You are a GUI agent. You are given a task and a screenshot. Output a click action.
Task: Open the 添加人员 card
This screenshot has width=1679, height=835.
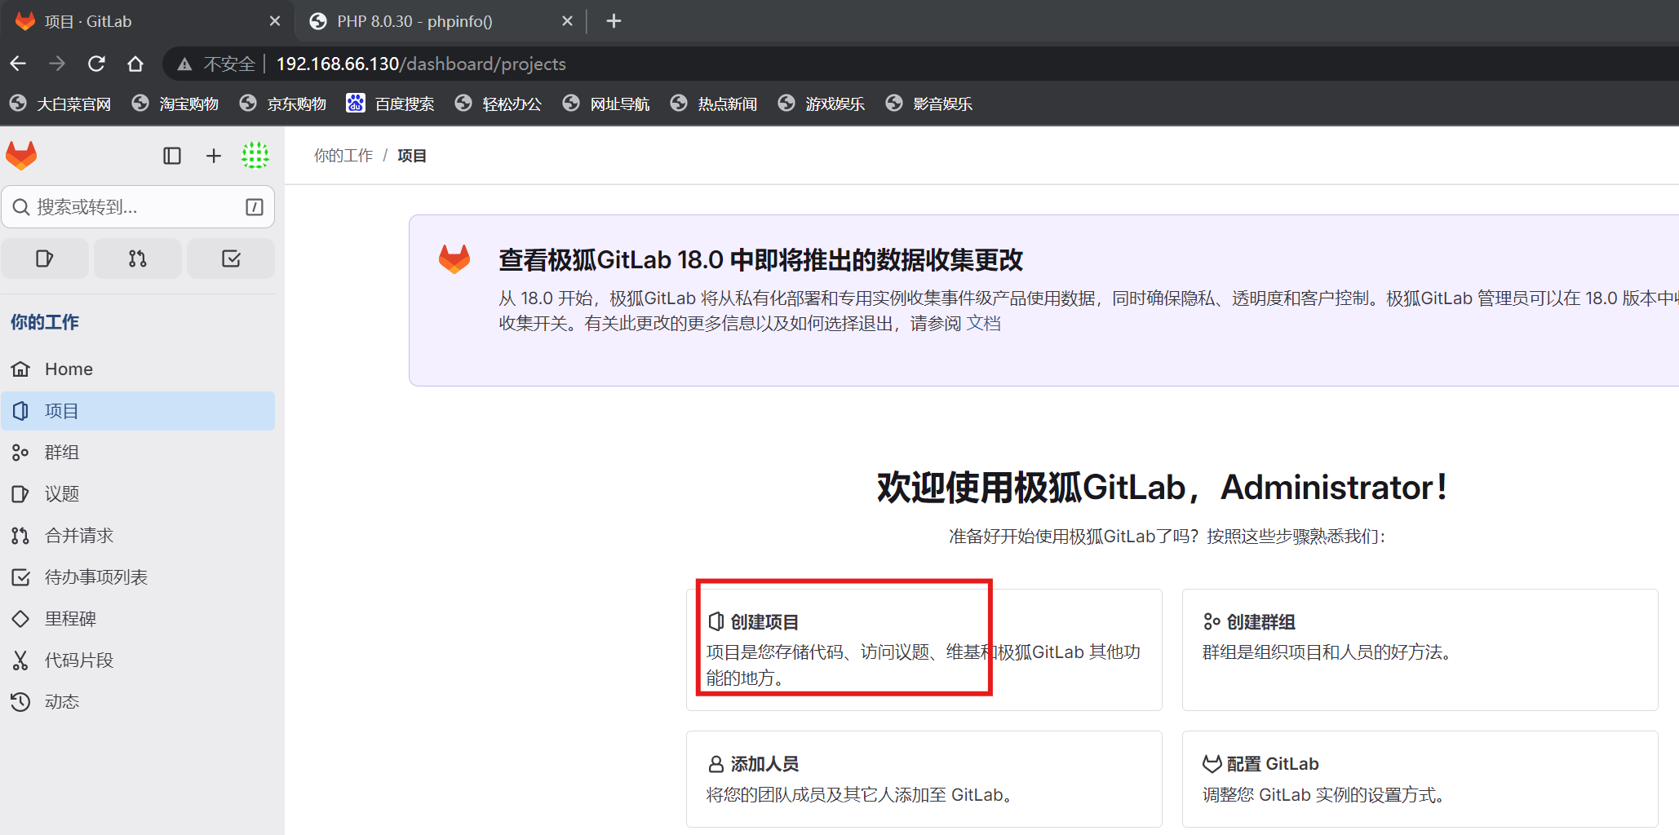924,779
